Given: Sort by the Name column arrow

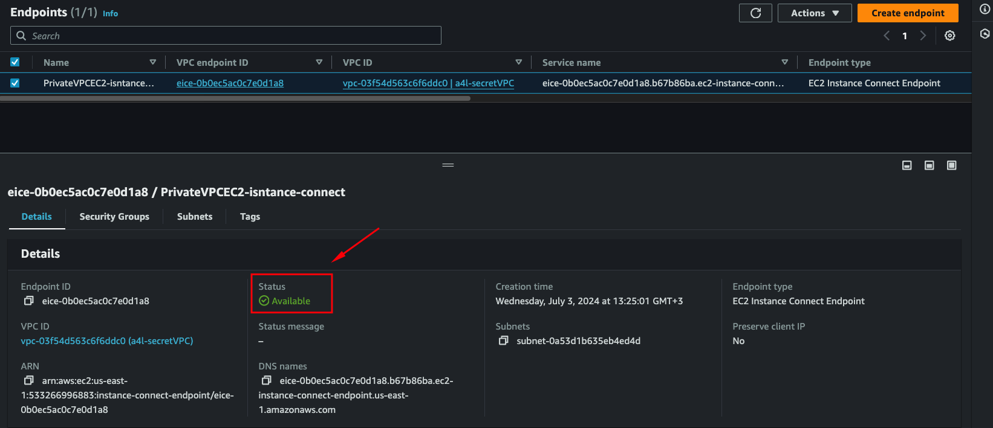Looking at the screenshot, I should pyautogui.click(x=152, y=62).
